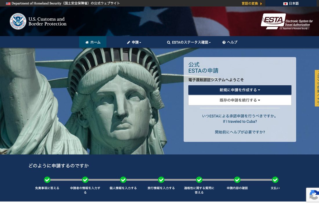Click the 免責事項に答える step label

(x=47, y=188)
